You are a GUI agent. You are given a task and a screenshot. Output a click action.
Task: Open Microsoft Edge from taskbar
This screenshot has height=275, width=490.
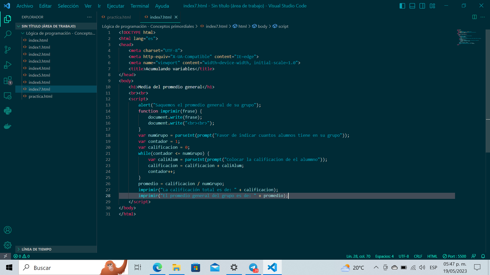157,267
